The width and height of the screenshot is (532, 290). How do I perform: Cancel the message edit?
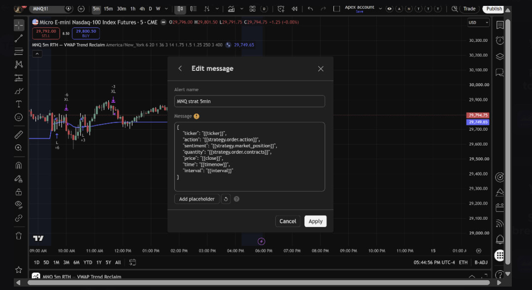[x=288, y=221]
